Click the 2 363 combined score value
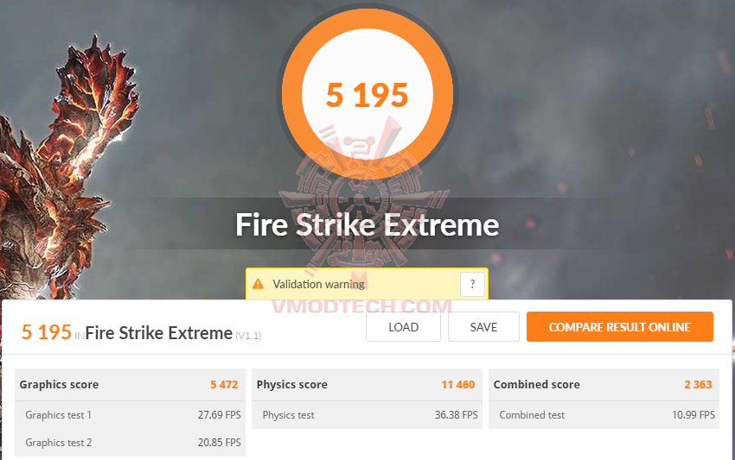This screenshot has height=460, width=735. pyautogui.click(x=698, y=385)
